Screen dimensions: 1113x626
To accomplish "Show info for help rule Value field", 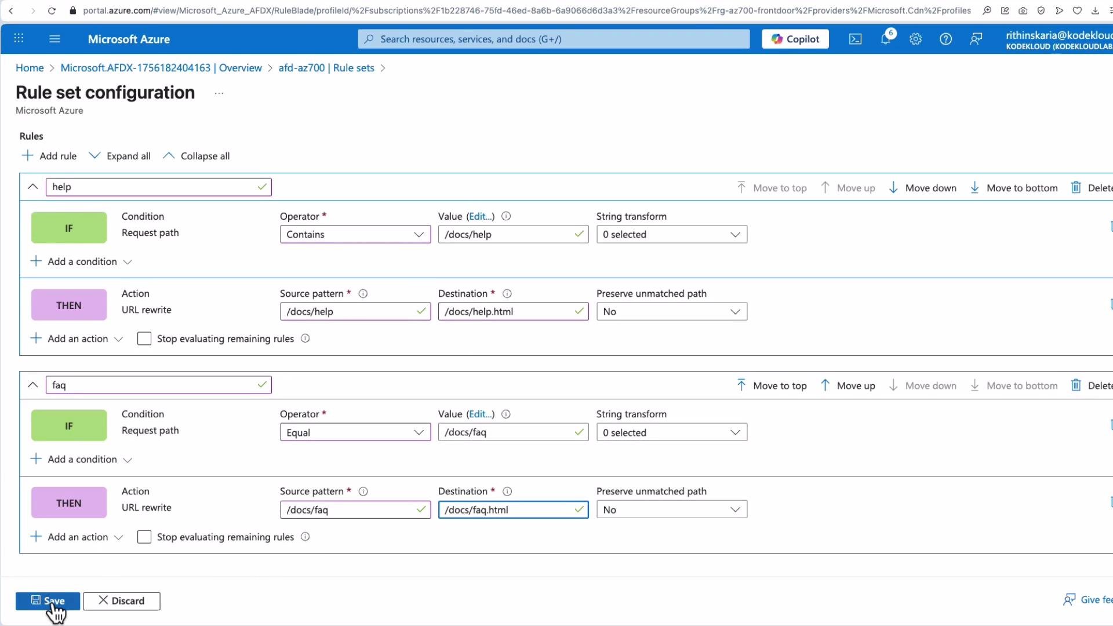I will [506, 216].
